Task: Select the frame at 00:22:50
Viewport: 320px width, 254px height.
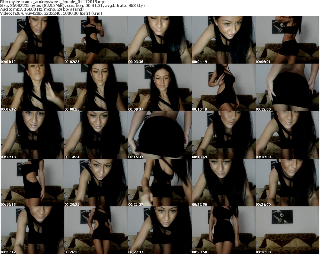Action: coord(223,183)
